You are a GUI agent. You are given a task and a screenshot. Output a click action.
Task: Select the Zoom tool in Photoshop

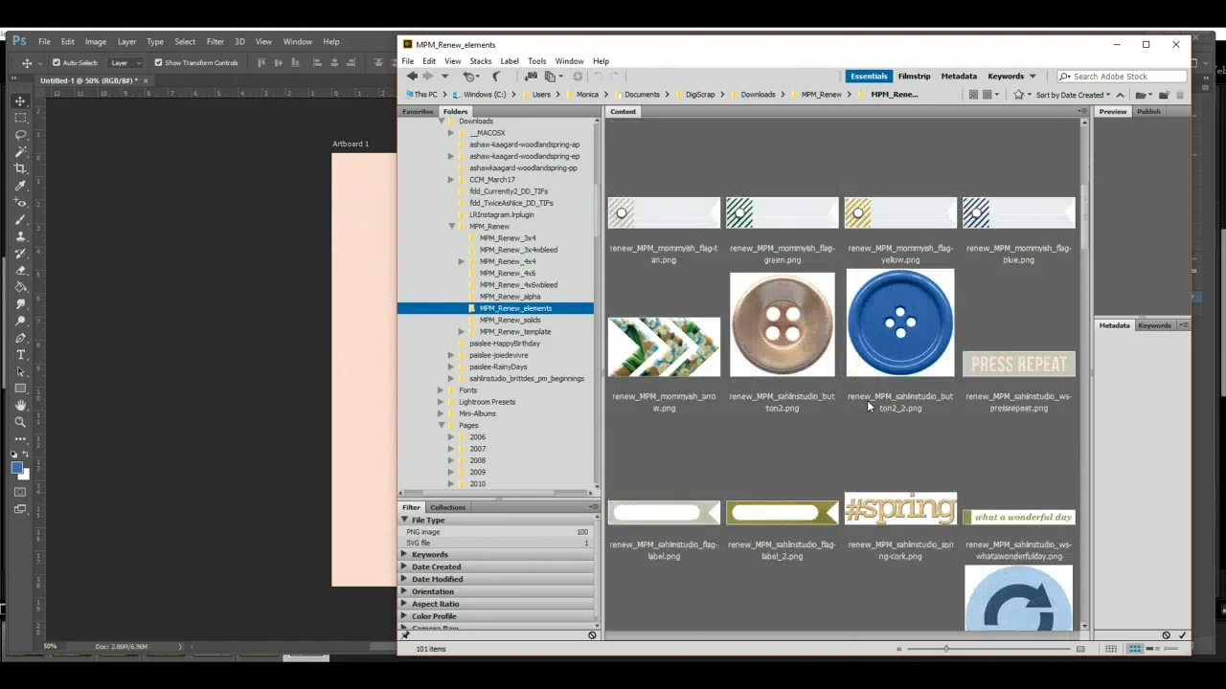point(20,422)
